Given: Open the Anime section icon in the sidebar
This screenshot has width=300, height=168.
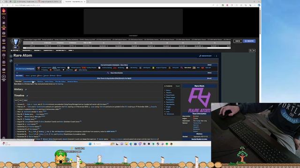Looking at the screenshot, I should point(4,41).
